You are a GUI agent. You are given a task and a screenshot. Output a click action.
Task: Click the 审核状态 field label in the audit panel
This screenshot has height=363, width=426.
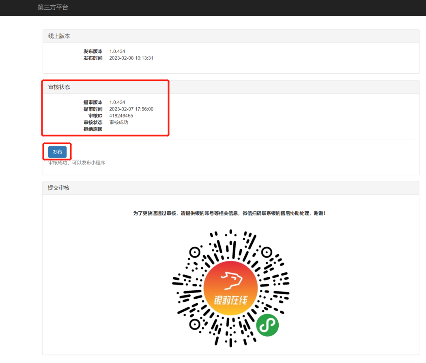[x=93, y=122]
